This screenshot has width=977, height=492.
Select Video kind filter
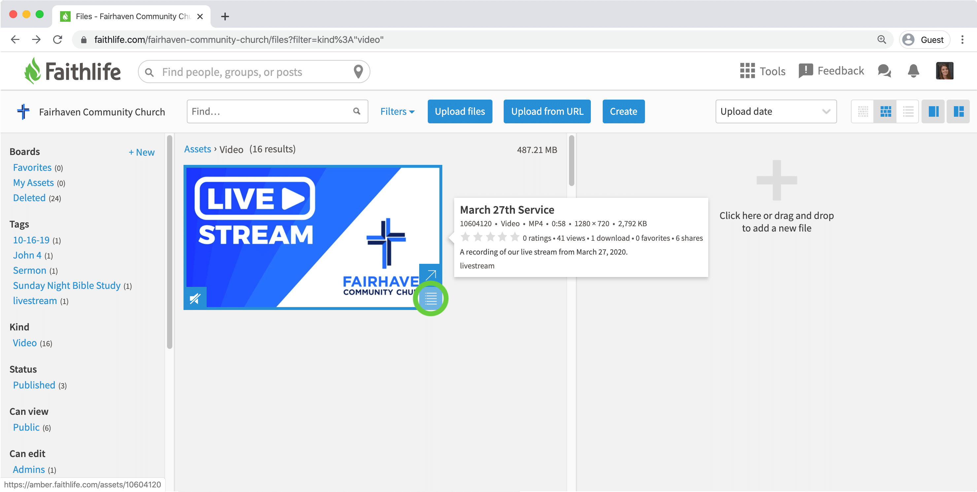point(25,343)
